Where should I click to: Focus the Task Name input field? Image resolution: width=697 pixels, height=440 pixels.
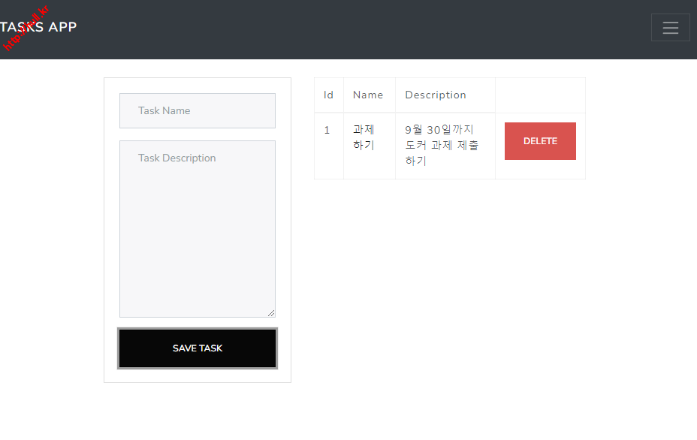point(197,110)
